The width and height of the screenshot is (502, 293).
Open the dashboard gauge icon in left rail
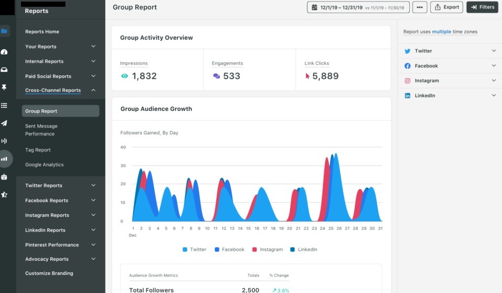[4, 52]
